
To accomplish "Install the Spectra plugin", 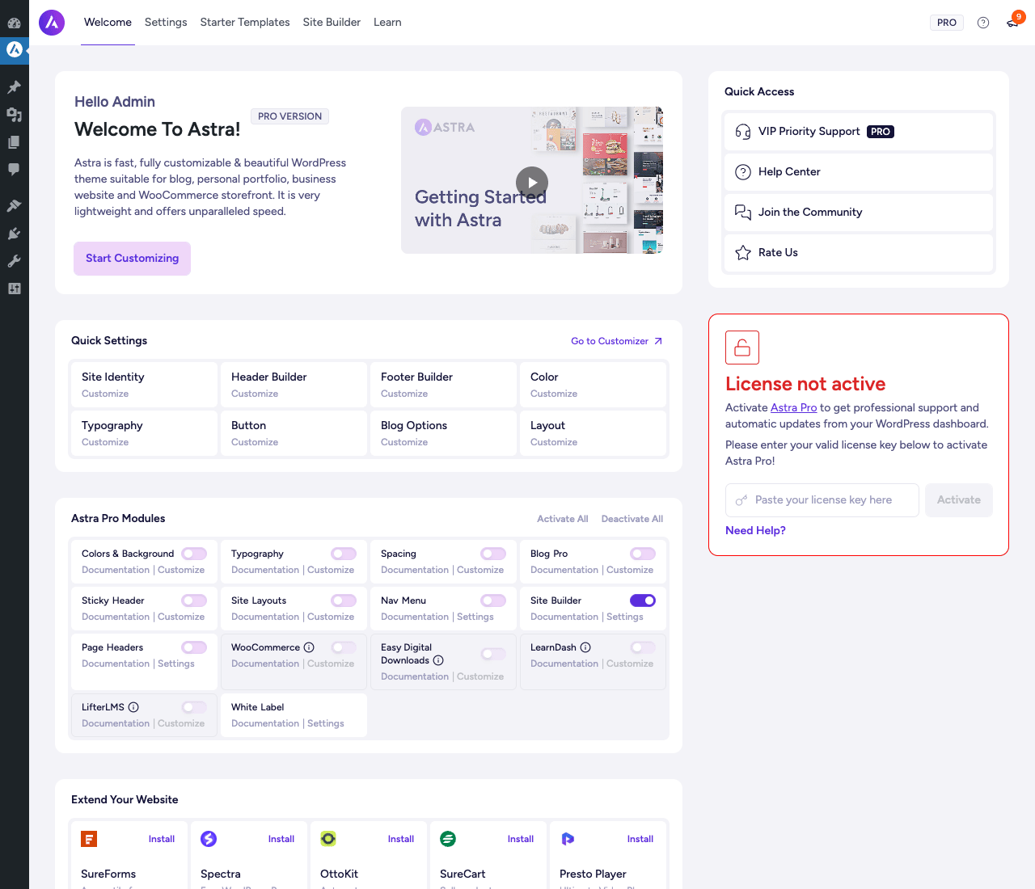I will coord(281,839).
